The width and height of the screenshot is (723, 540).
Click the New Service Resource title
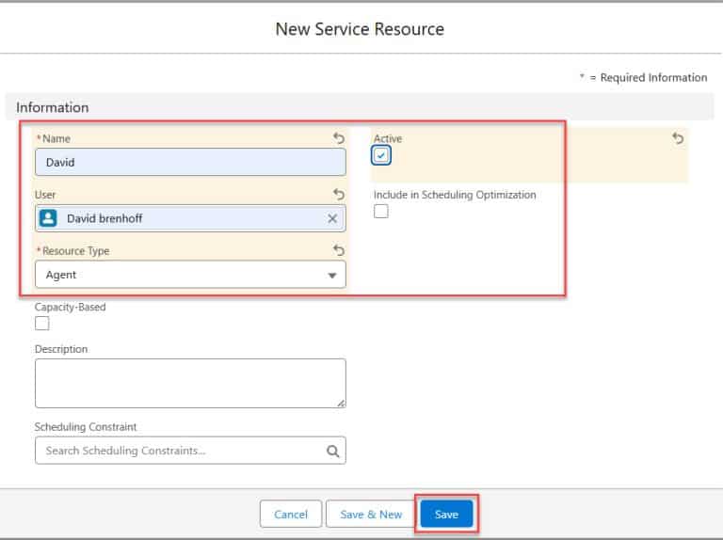pos(360,29)
